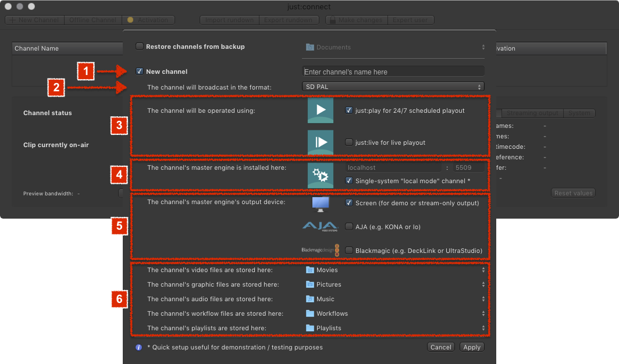Screen dimensions: 619x364
Task: Open the Music audio files location dropdown
Action: (395, 299)
